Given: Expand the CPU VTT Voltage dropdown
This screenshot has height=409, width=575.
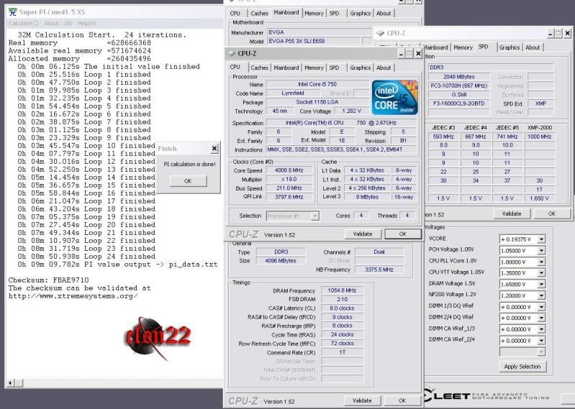Looking at the screenshot, I should tap(541, 273).
